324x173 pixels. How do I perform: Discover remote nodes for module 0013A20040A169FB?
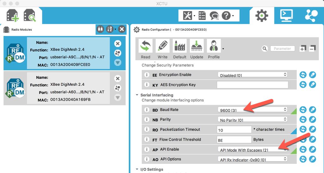click(x=118, y=88)
